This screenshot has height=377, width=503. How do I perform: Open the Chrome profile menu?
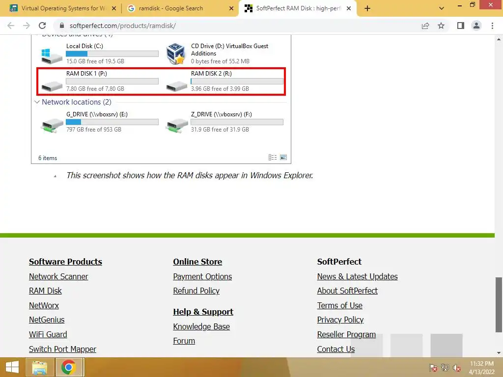point(476,26)
